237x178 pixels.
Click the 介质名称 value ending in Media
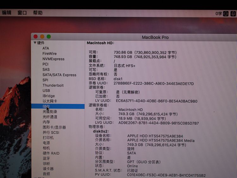[161, 140]
